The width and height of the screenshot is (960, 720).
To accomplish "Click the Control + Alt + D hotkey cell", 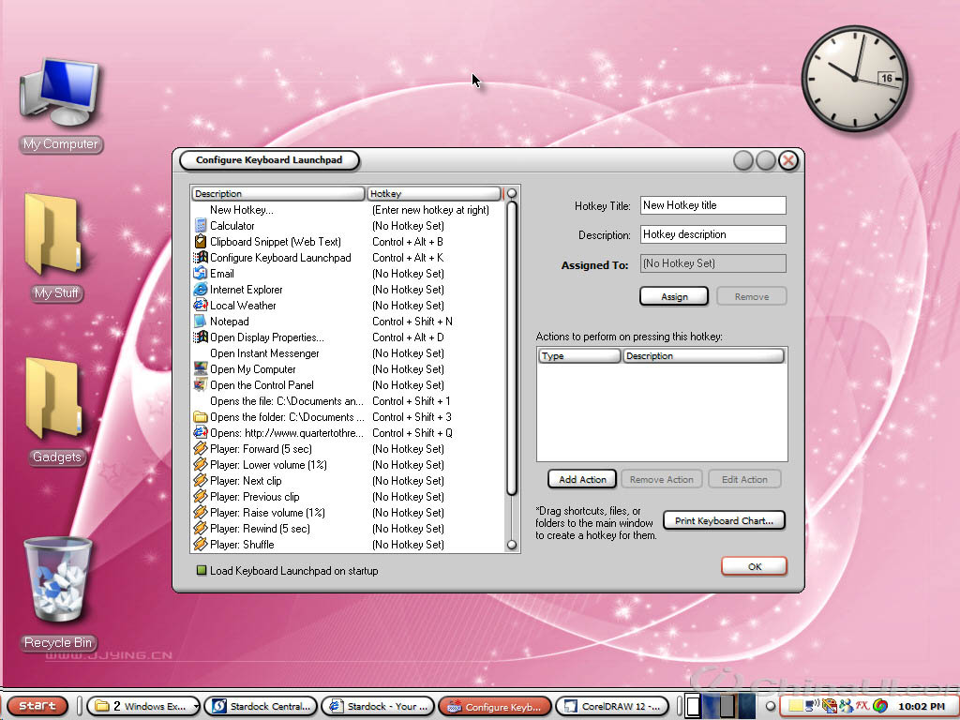I will pyautogui.click(x=408, y=337).
